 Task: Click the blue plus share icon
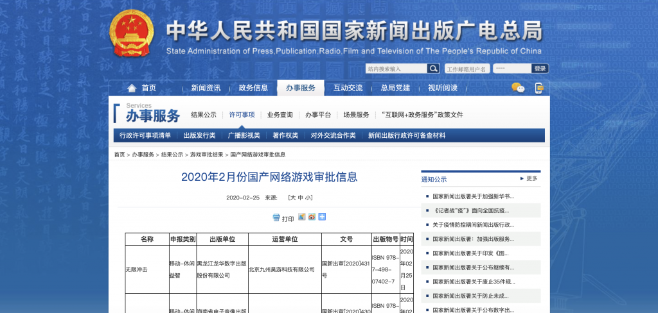[322, 217]
